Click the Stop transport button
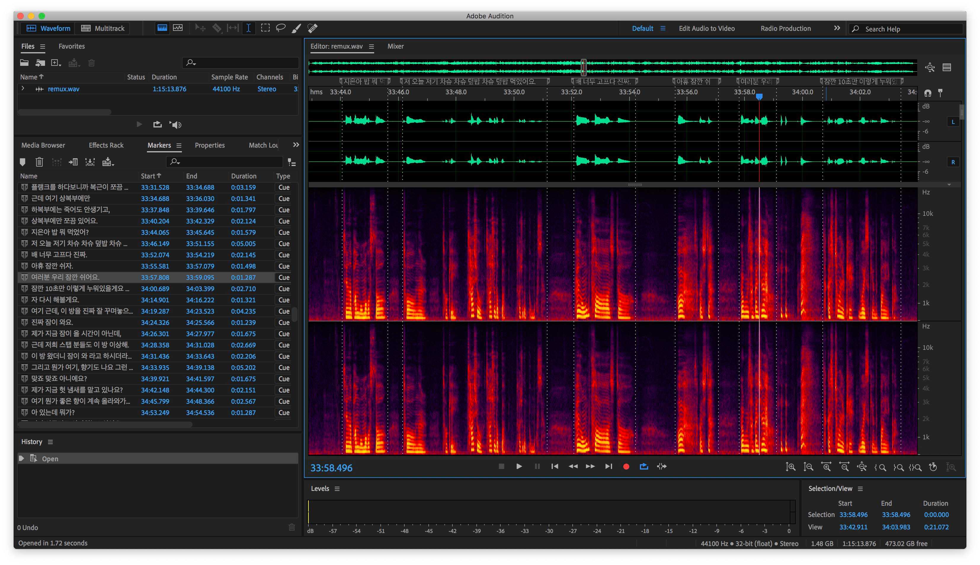The width and height of the screenshot is (980, 565). (501, 466)
